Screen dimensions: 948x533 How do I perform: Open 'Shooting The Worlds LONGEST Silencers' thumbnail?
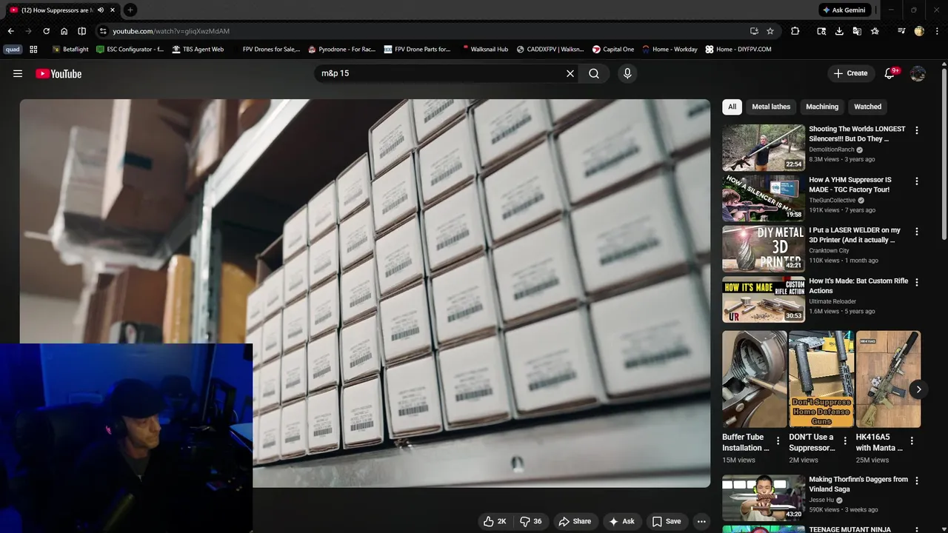pyautogui.click(x=764, y=147)
